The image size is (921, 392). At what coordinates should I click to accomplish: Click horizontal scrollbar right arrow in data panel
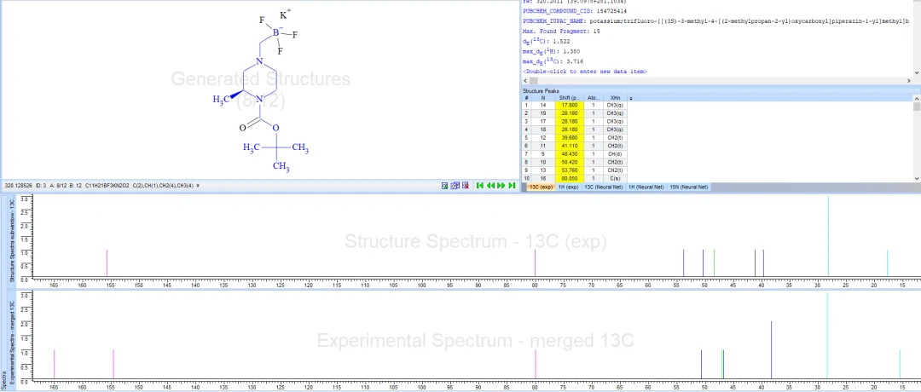(909, 81)
